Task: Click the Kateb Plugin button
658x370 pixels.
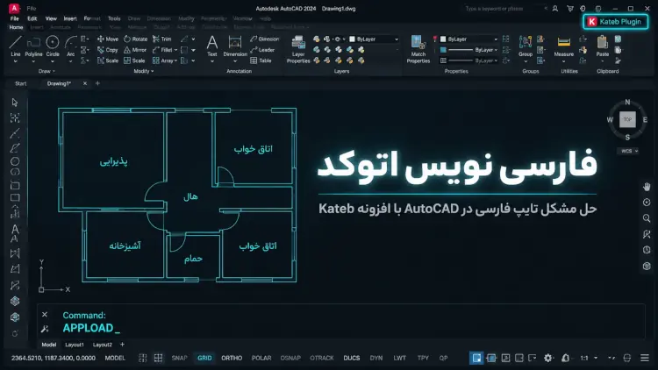Action: (615, 21)
